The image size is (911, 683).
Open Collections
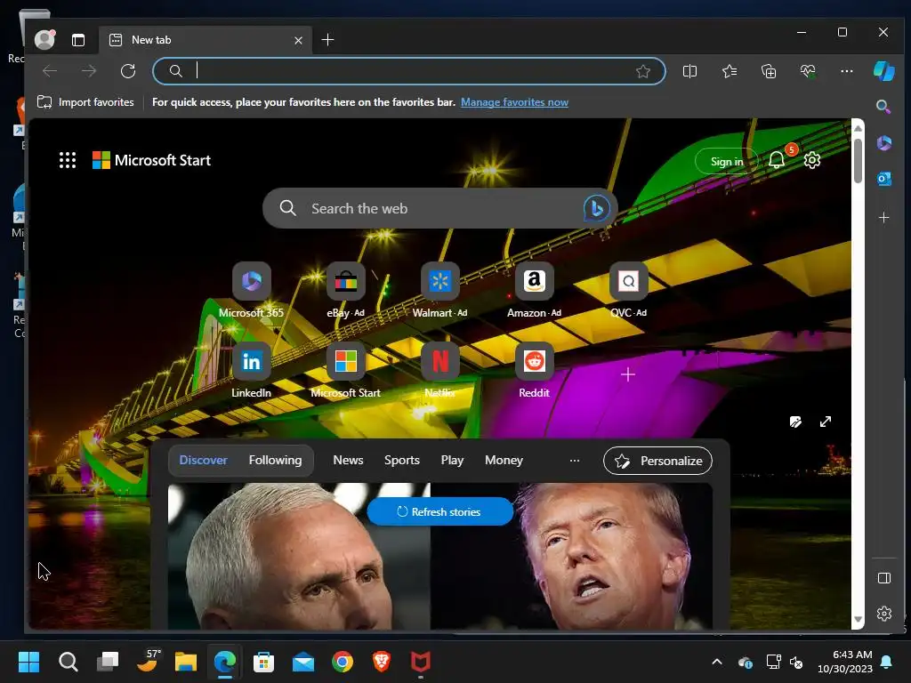[769, 71]
